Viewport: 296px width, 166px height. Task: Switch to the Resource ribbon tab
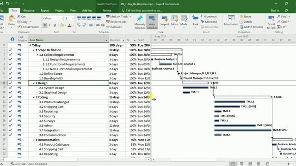coord(29,11)
